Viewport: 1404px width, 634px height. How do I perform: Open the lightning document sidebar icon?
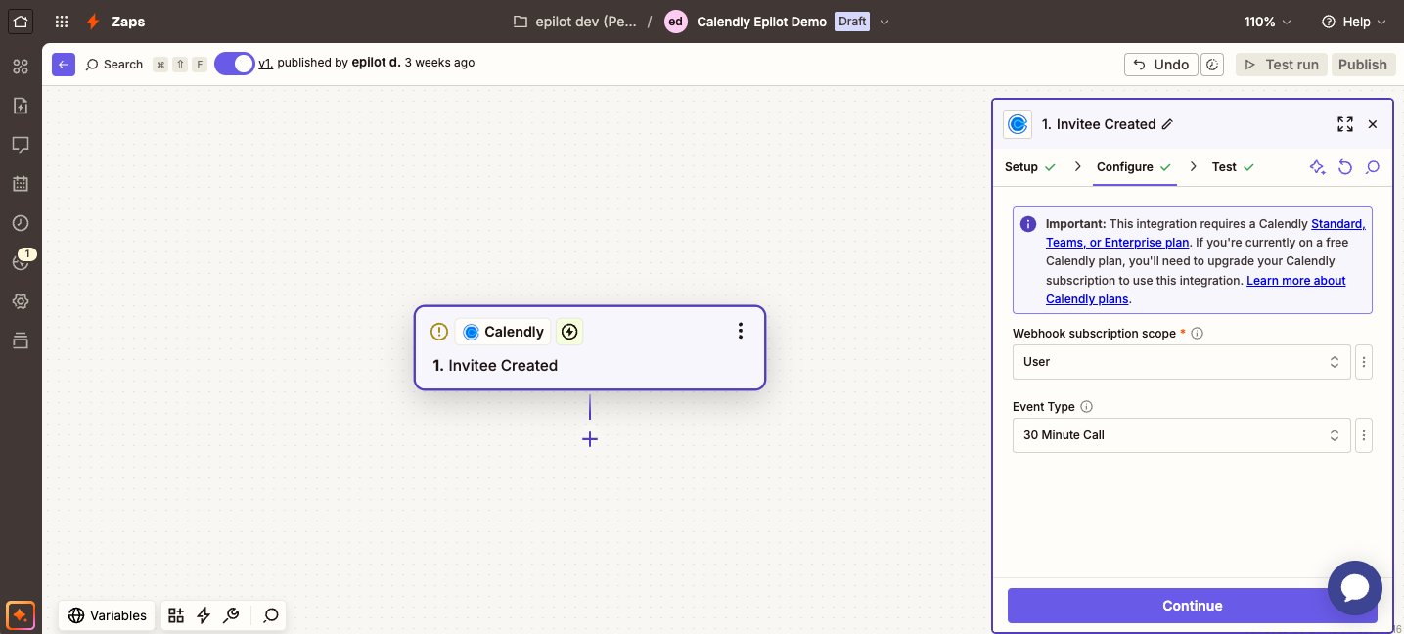[21, 106]
